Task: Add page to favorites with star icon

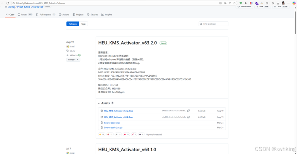Action: click(x=235, y=3)
